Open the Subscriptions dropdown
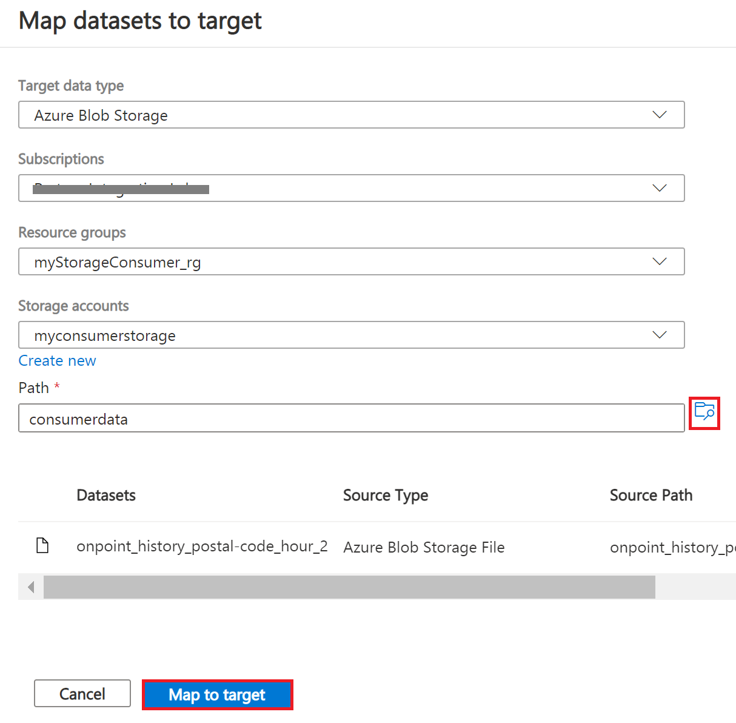 coord(352,188)
